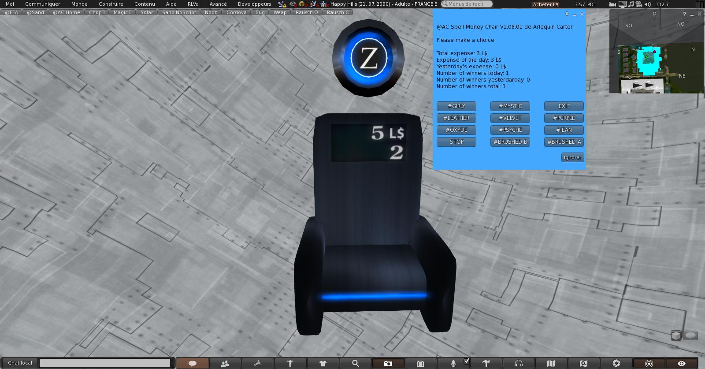The height and width of the screenshot is (369, 705).
Task: Open the Chat local channel selector
Action: 20,363
